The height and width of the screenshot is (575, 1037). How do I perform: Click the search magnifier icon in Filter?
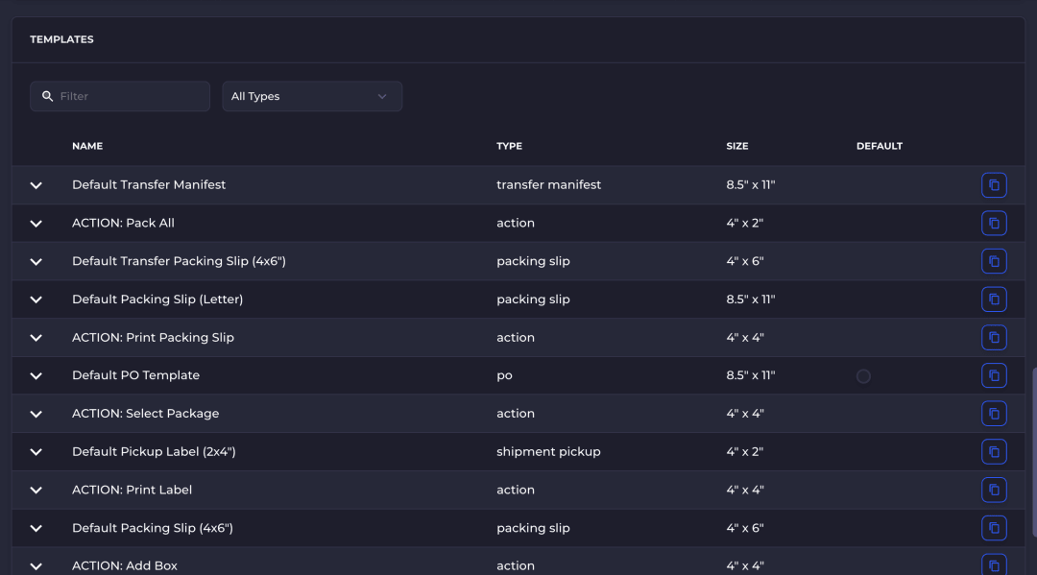click(x=48, y=97)
